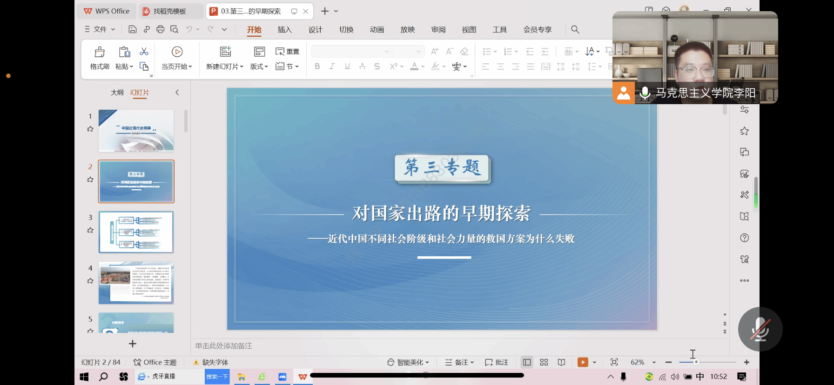Viewport: 834px width, 385px height.
Task: Click the 批注 comment button
Action: click(497, 362)
